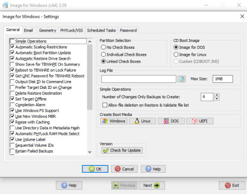Decrease number of Changes Only Backups
Viewport: 247px width, 194px height.
point(217,99)
